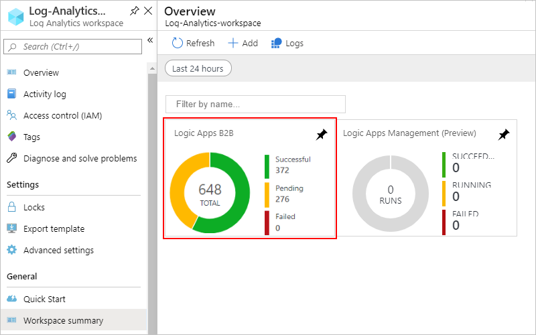Click the Overview menu icon
The height and width of the screenshot is (335, 536).
pos(11,72)
